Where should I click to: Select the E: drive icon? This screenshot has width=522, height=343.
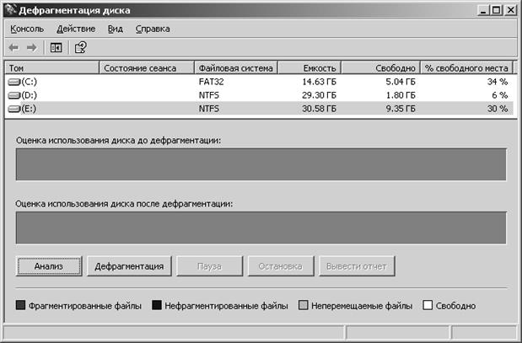(x=13, y=109)
